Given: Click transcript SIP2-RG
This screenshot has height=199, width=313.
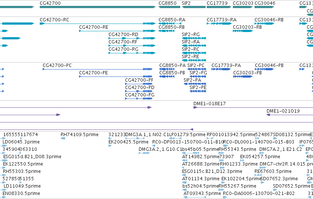Looking at the screenshot, I should tap(194, 38).
